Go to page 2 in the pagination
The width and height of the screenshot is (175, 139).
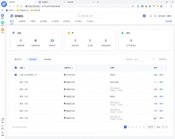(129, 127)
